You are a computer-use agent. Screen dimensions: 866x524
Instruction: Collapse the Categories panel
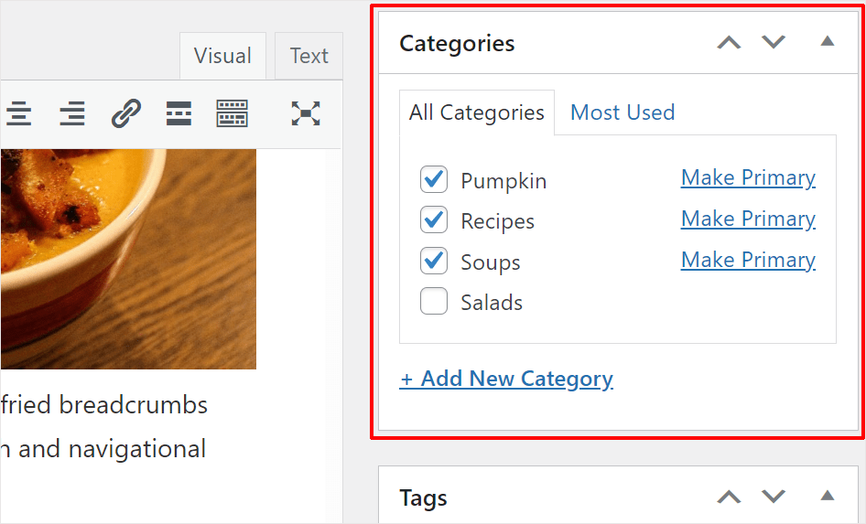[828, 42]
